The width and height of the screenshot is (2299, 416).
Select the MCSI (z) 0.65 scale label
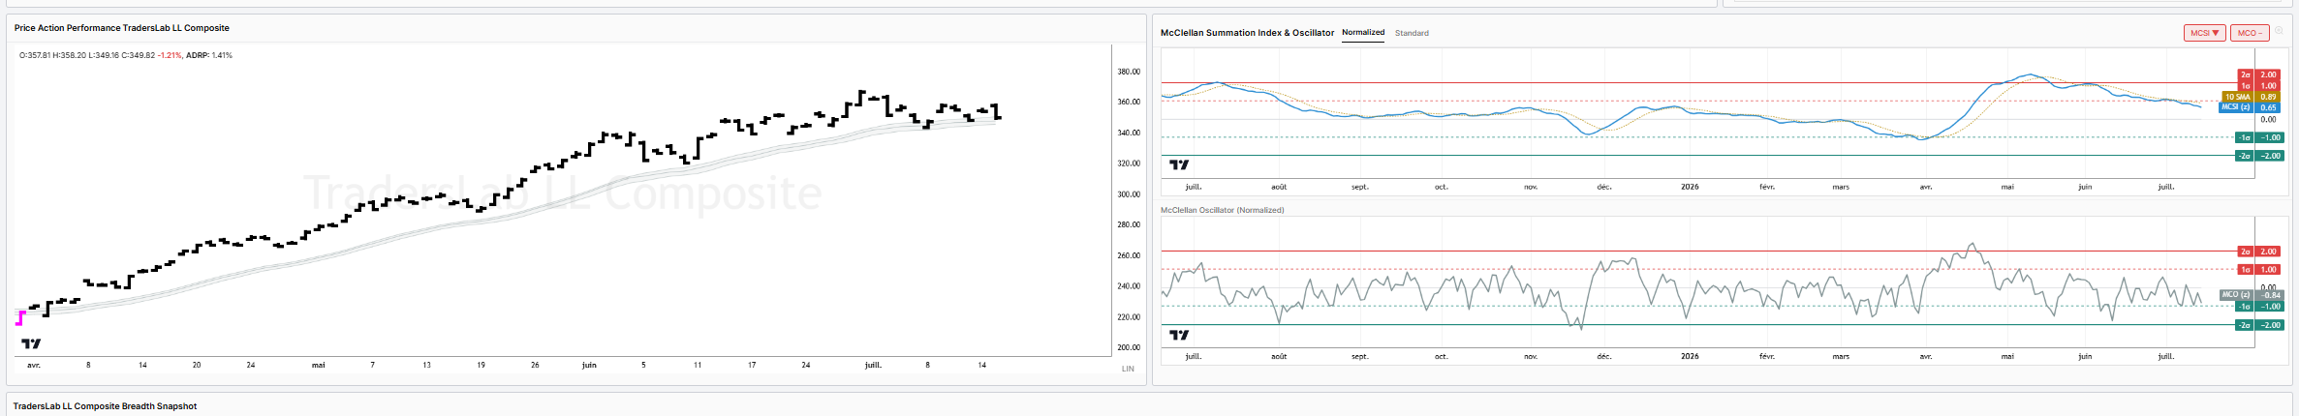pyautogui.click(x=2250, y=107)
